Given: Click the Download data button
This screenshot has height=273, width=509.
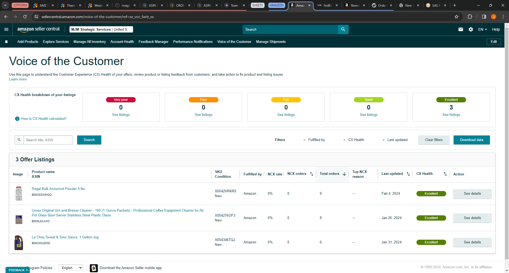Looking at the screenshot, I should [x=472, y=140].
